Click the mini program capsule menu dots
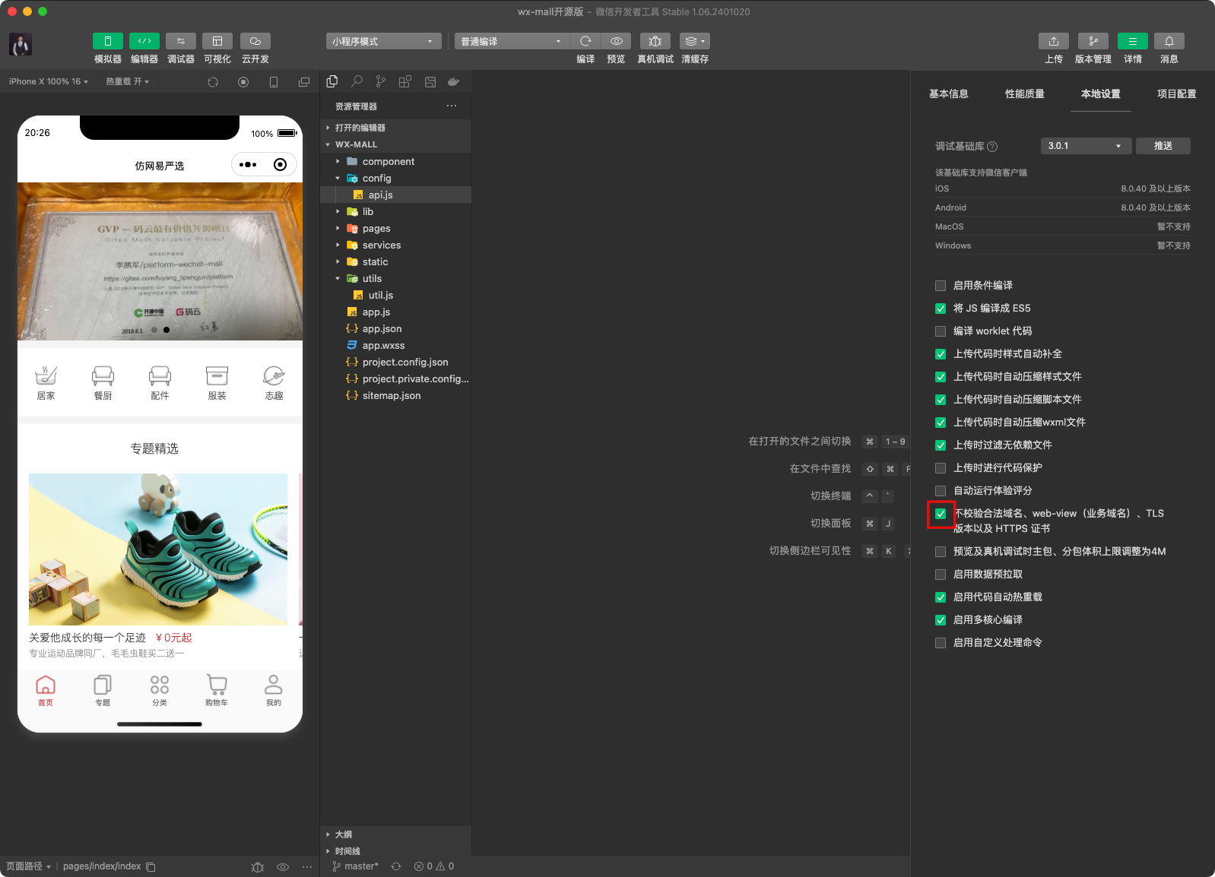Image resolution: width=1215 pixels, height=877 pixels. click(248, 164)
